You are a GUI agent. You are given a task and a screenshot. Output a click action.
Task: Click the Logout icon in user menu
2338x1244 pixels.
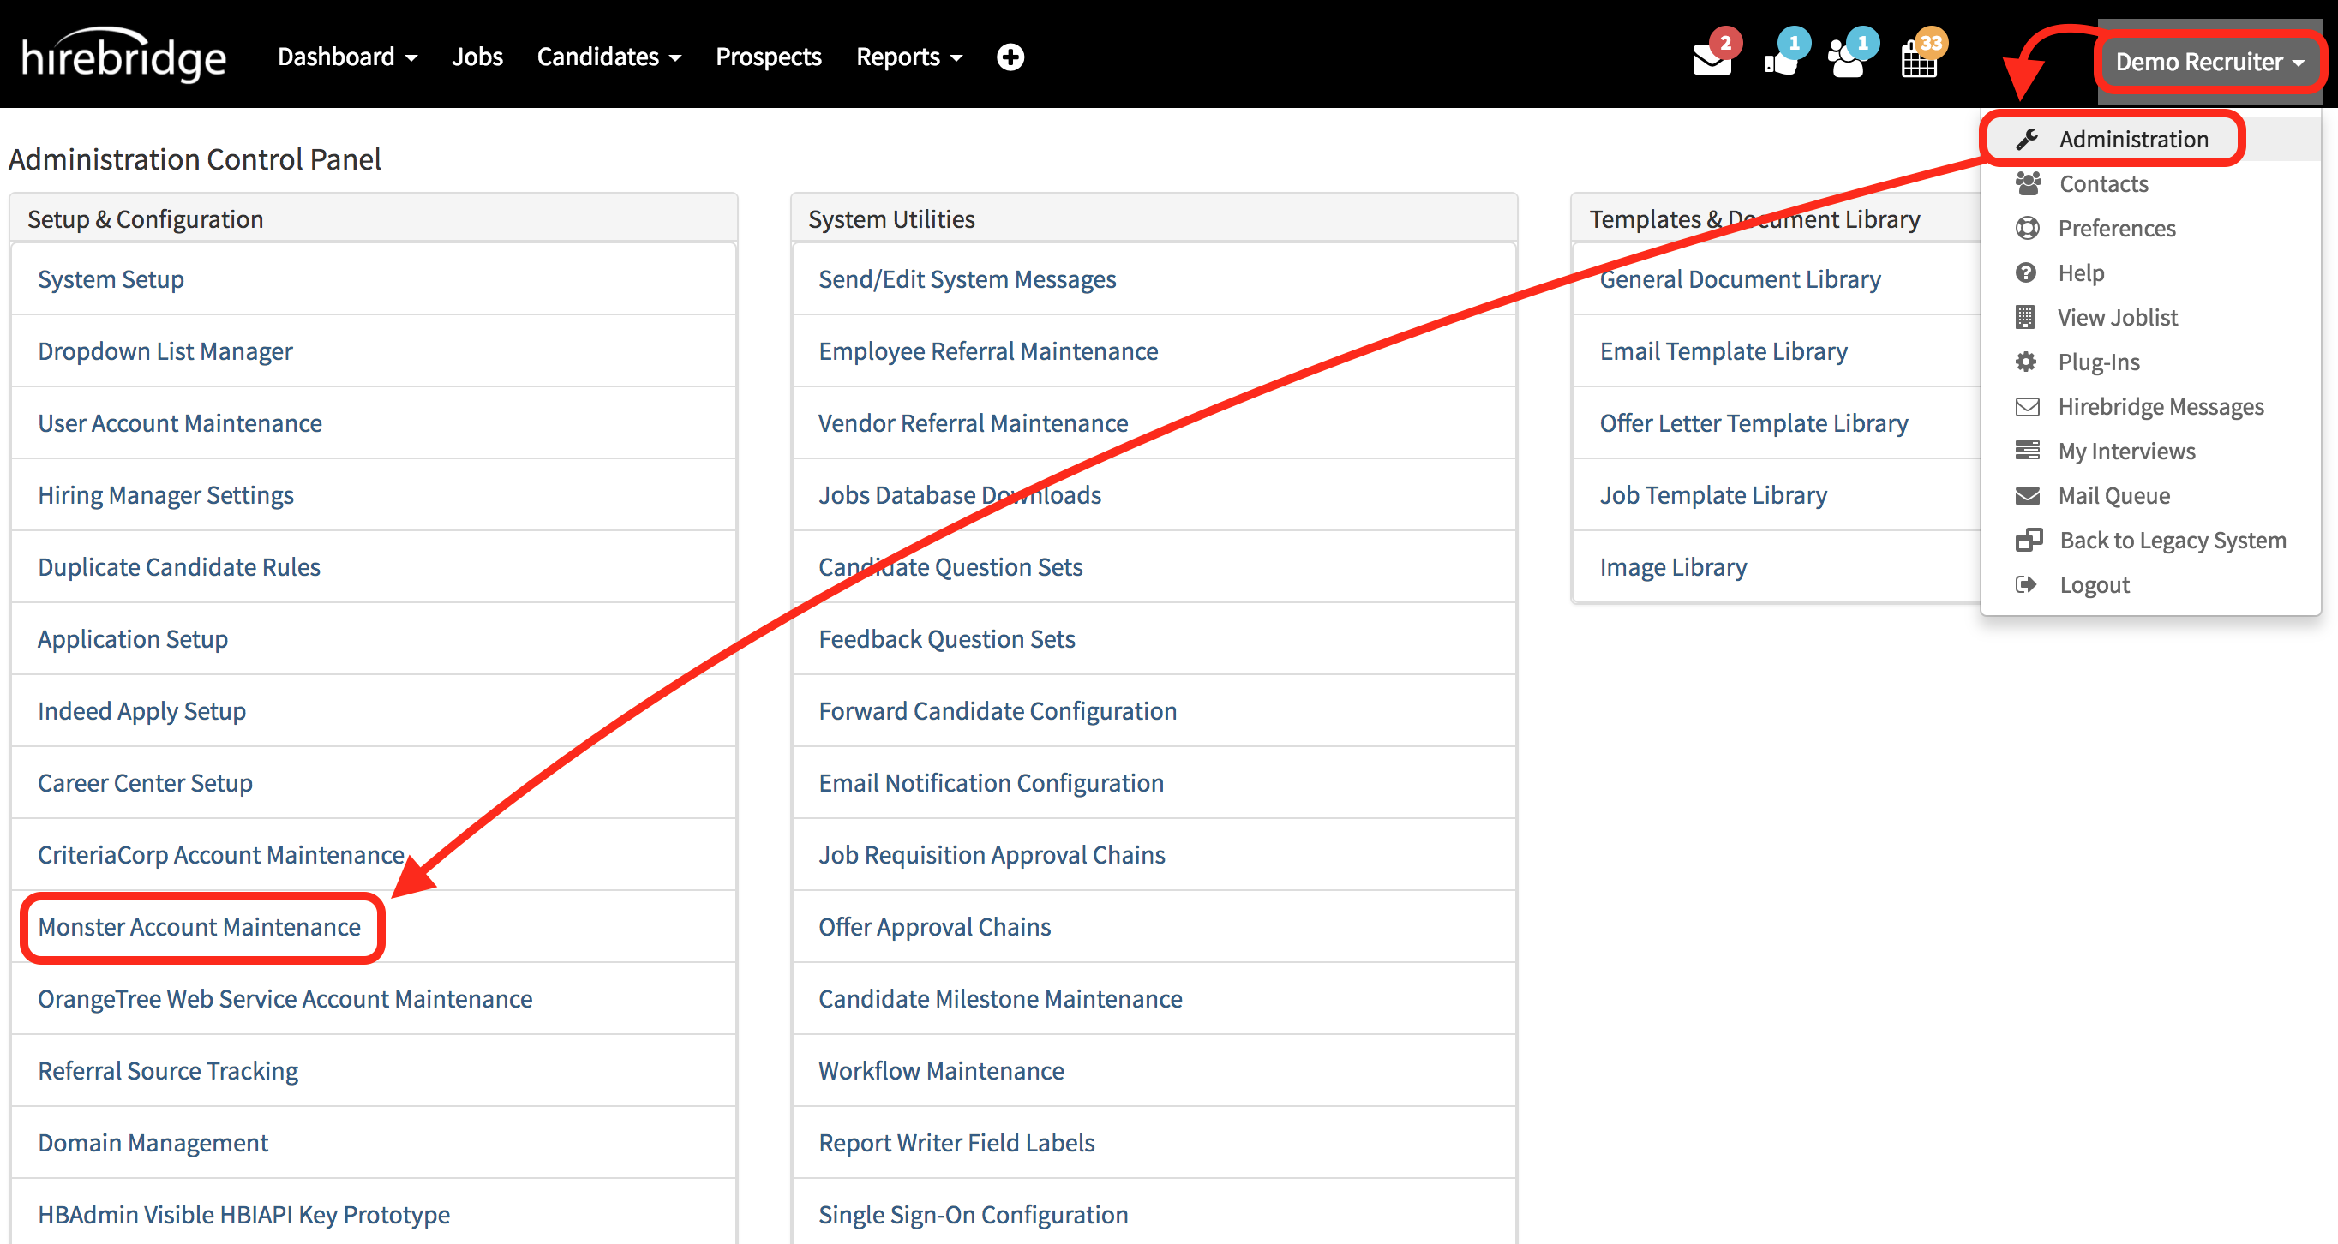pyautogui.click(x=2026, y=584)
